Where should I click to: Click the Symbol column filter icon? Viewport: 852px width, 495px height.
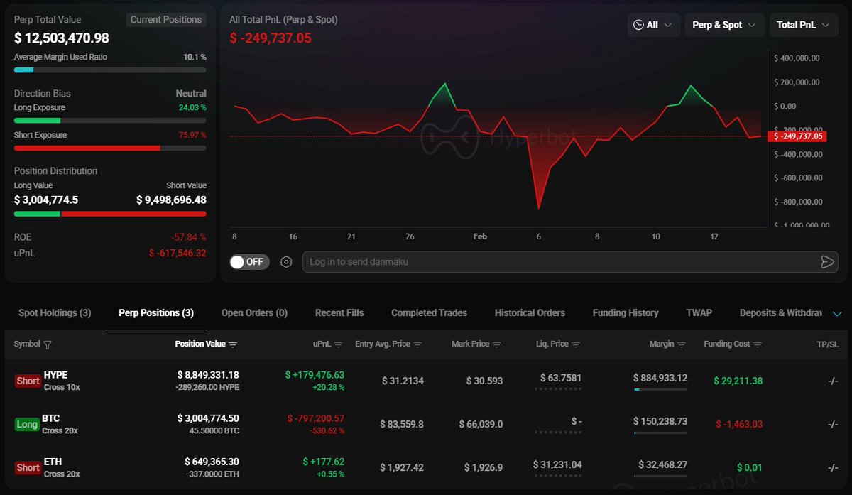tap(48, 344)
